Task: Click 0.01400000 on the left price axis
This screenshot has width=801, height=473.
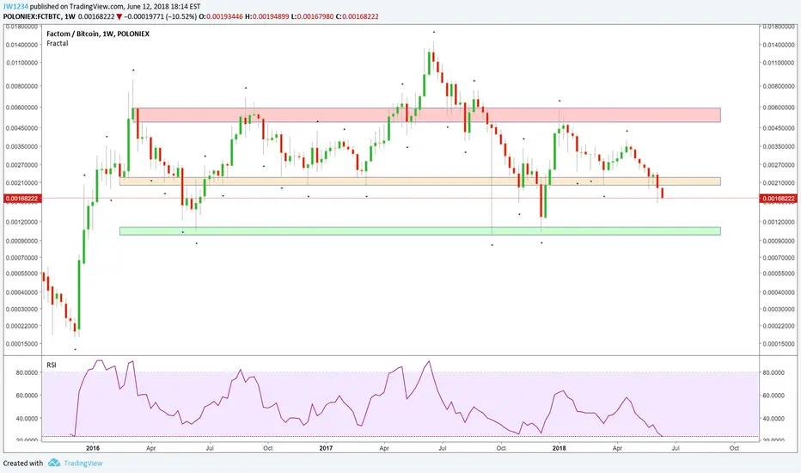Action: 22,45
